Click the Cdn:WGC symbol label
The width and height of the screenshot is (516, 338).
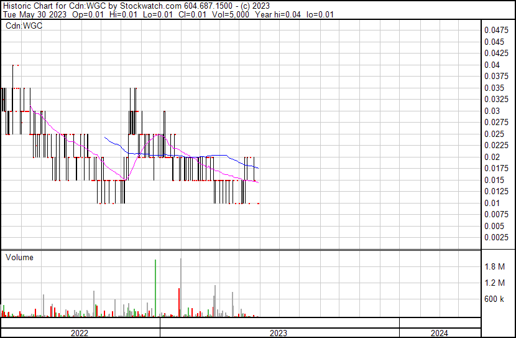(22, 26)
